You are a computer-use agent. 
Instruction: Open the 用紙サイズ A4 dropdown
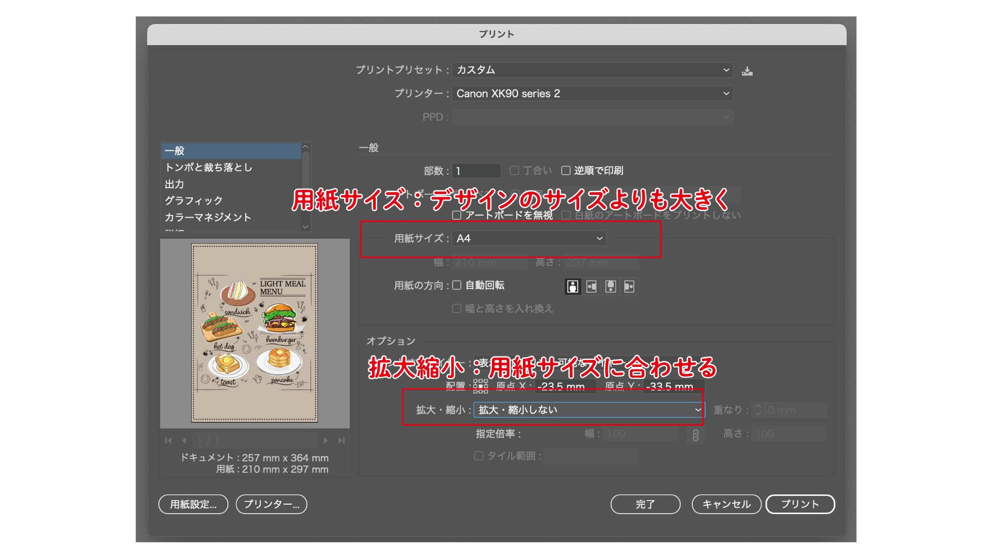(529, 238)
